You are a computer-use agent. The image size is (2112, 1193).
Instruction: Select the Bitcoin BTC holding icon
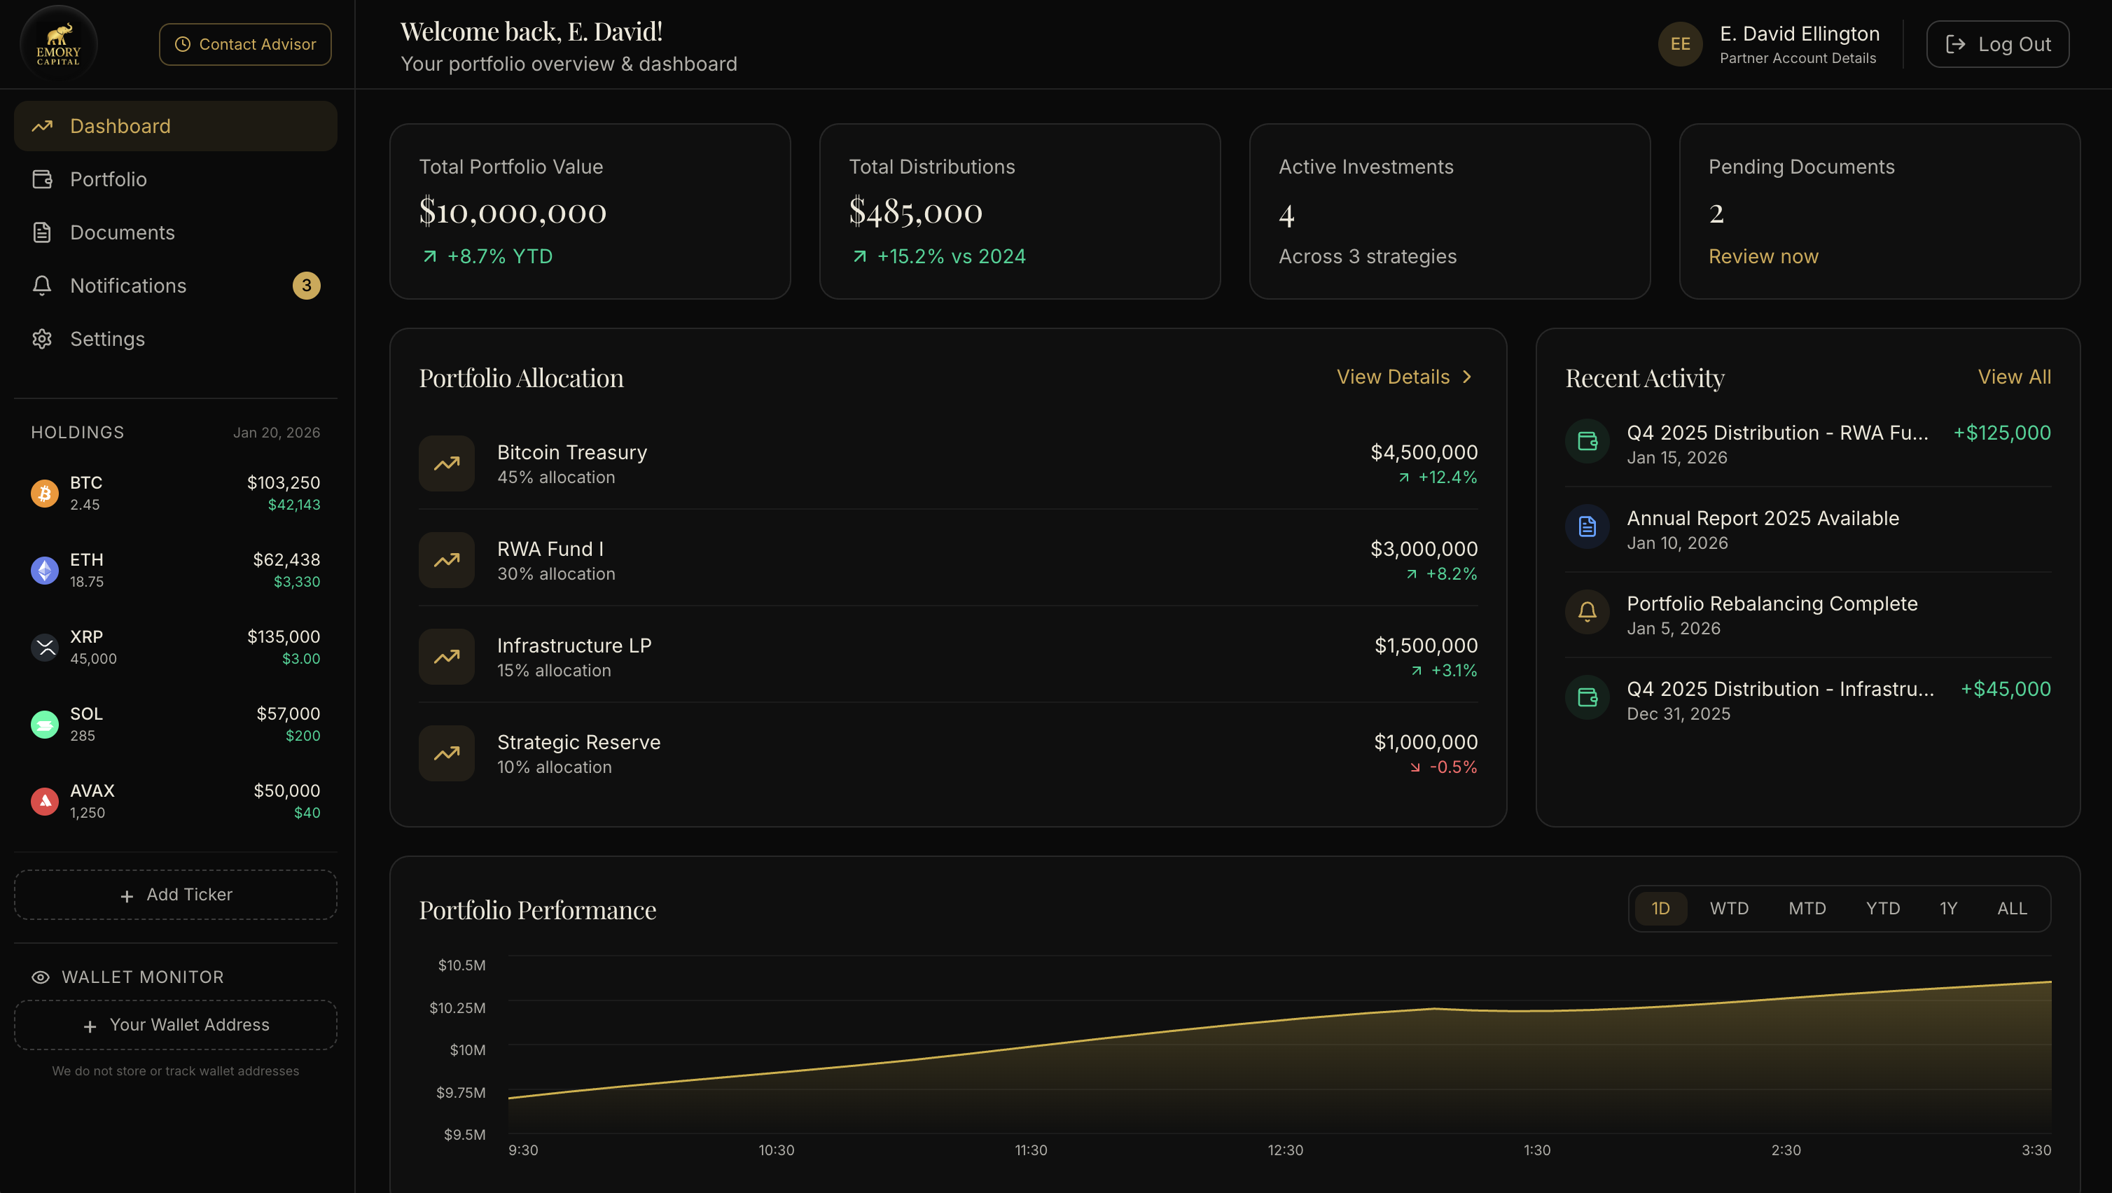click(44, 493)
